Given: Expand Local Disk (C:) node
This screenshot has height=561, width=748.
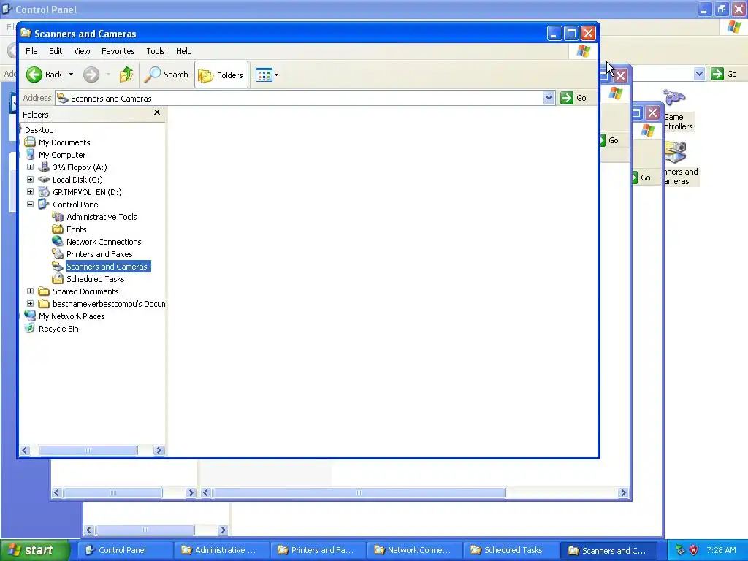Looking at the screenshot, I should 30,180.
